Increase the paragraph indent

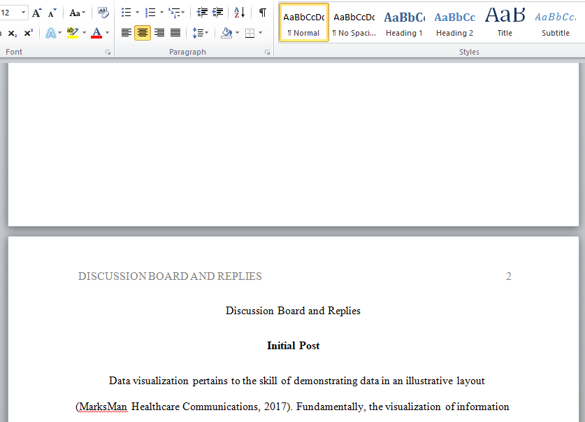coord(218,13)
